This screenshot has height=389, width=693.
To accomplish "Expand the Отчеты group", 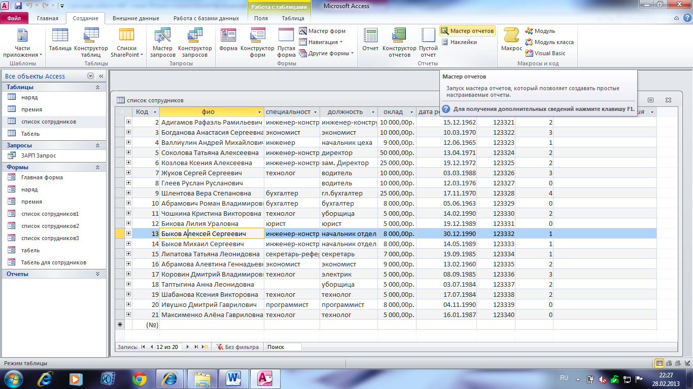I will click(98, 274).
